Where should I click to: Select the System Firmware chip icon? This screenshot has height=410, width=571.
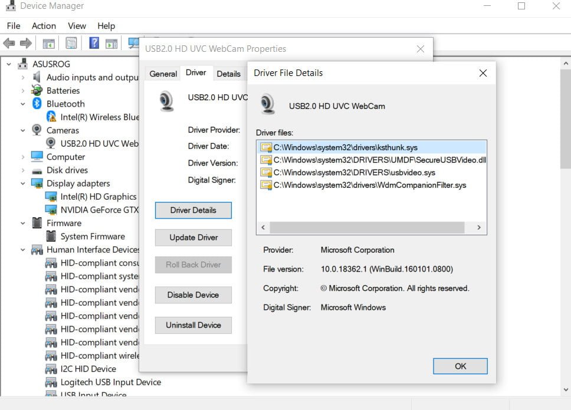tap(51, 236)
